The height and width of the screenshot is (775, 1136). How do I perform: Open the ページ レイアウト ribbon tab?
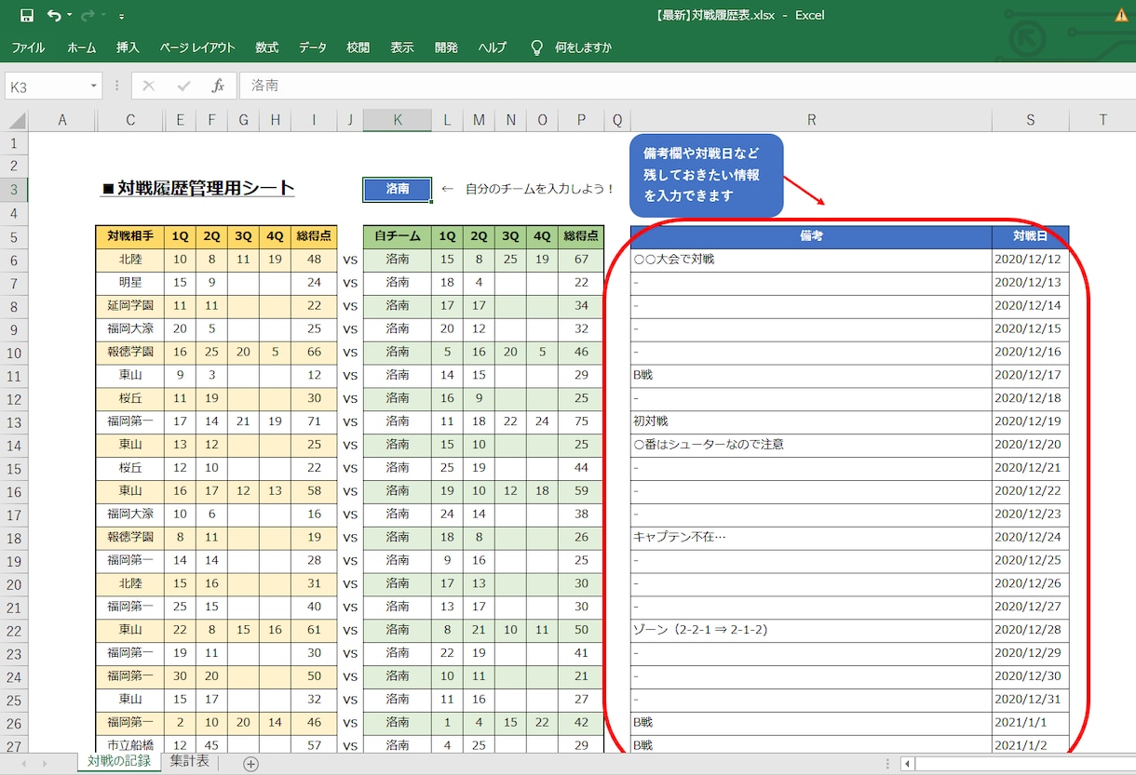[197, 47]
